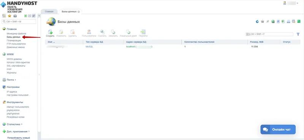The image size is (304, 140).
Task: Open IP-адреса in sidebar
Action: (x=12, y=92)
